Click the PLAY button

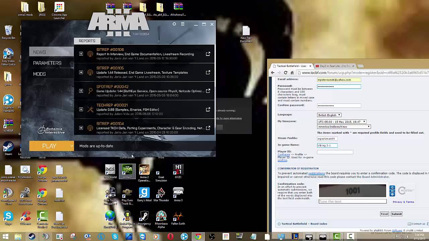(49, 146)
